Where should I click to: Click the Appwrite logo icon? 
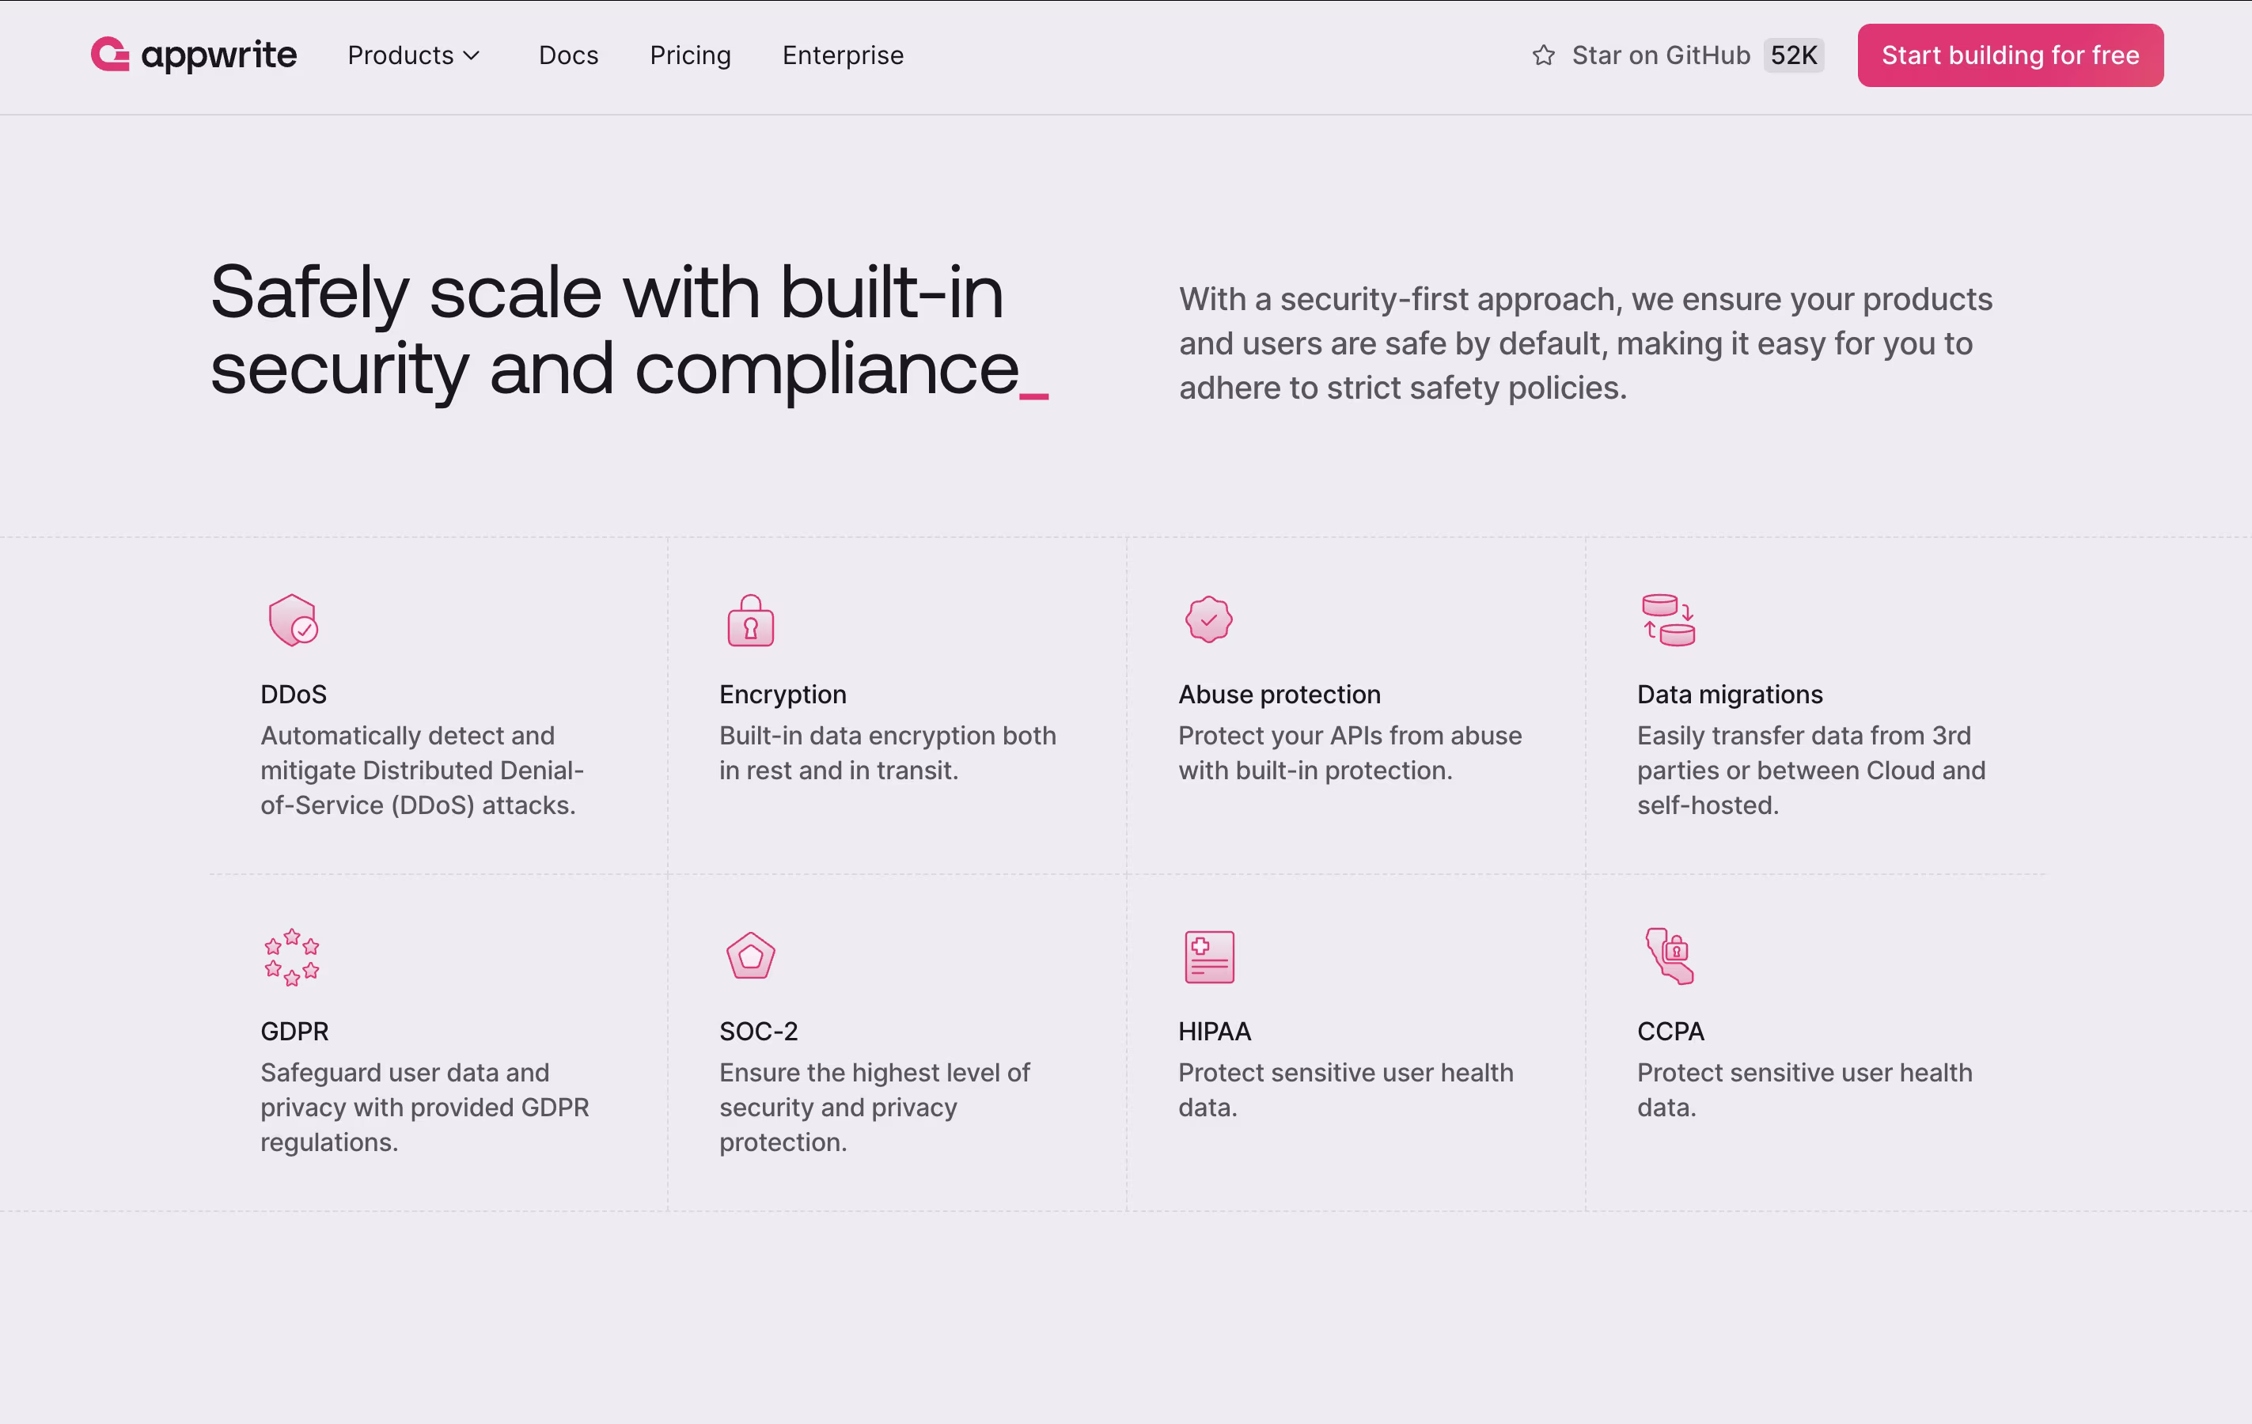(110, 55)
